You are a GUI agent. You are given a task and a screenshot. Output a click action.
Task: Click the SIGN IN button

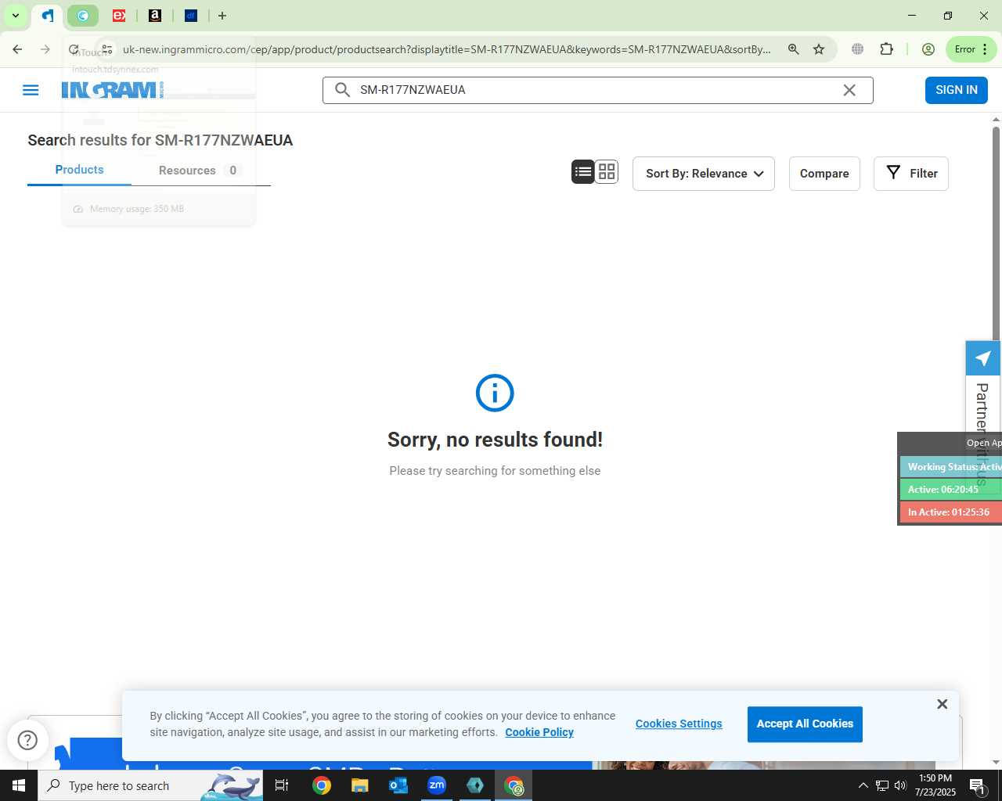(x=957, y=90)
